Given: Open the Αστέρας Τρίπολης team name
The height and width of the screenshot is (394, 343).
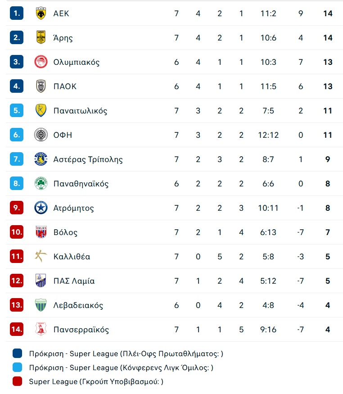Looking at the screenshot, I should [x=88, y=159].
